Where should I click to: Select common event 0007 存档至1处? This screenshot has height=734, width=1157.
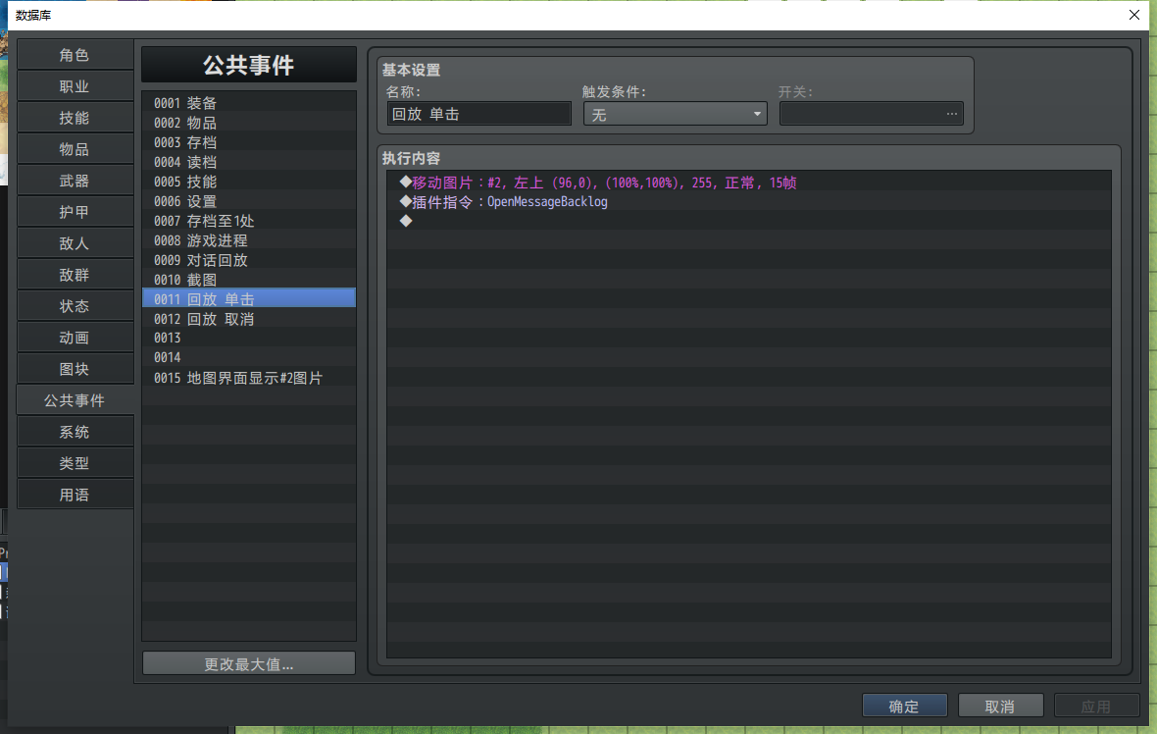pos(249,221)
